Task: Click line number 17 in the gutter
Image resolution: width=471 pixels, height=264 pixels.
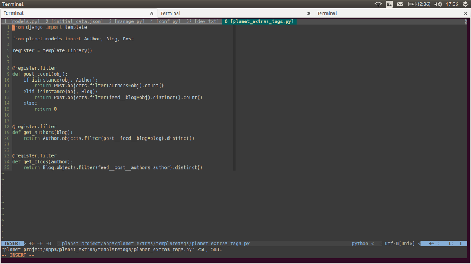Action: click(7, 121)
